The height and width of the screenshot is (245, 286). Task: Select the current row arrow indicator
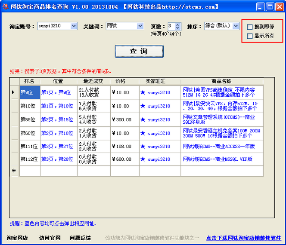click(x=13, y=92)
